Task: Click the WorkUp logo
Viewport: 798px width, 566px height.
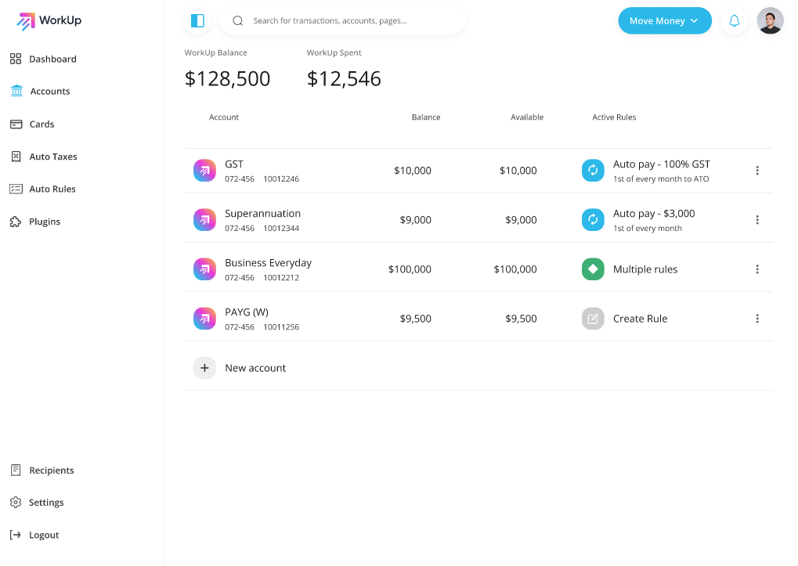Action: [x=49, y=21]
